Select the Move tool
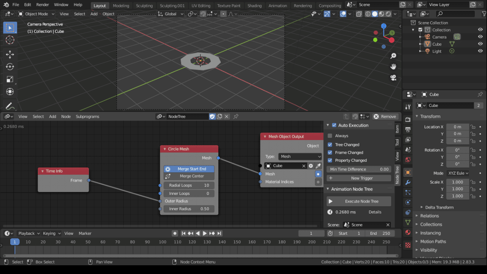Image resolution: width=487 pixels, height=274 pixels. pyautogui.click(x=10, y=54)
